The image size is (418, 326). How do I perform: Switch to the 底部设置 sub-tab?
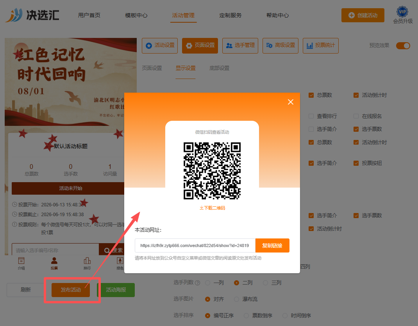pyautogui.click(x=220, y=68)
